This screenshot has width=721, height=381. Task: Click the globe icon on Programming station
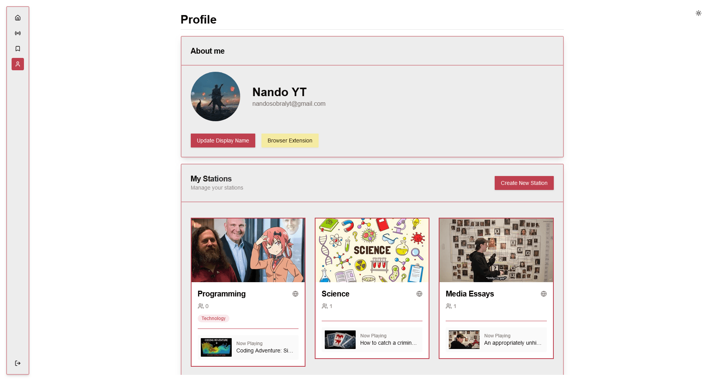(x=295, y=294)
